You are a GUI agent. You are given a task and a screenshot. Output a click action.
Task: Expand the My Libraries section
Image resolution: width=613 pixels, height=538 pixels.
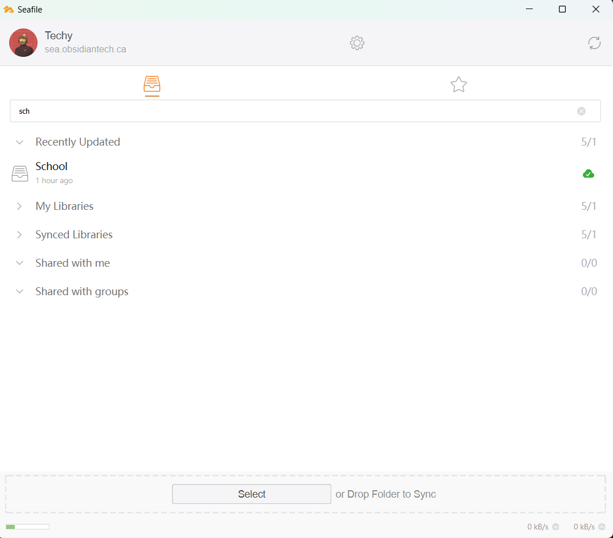(19, 206)
